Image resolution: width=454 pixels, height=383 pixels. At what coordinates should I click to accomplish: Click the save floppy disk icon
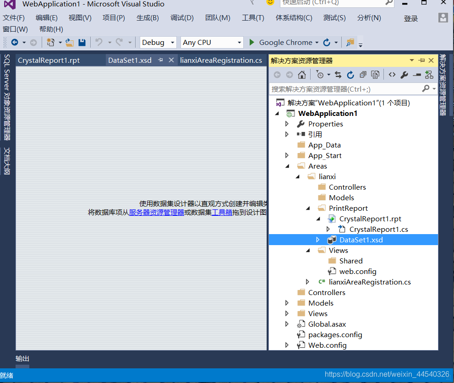pyautogui.click(x=82, y=43)
